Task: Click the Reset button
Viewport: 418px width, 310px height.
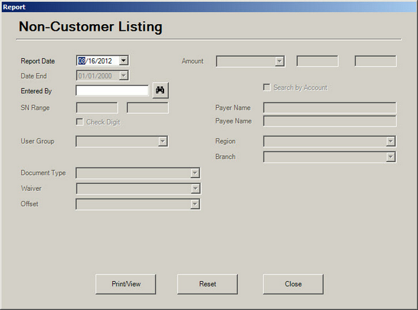Action: pyautogui.click(x=208, y=284)
